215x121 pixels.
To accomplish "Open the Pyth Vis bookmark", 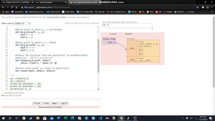I will pos(179,12).
